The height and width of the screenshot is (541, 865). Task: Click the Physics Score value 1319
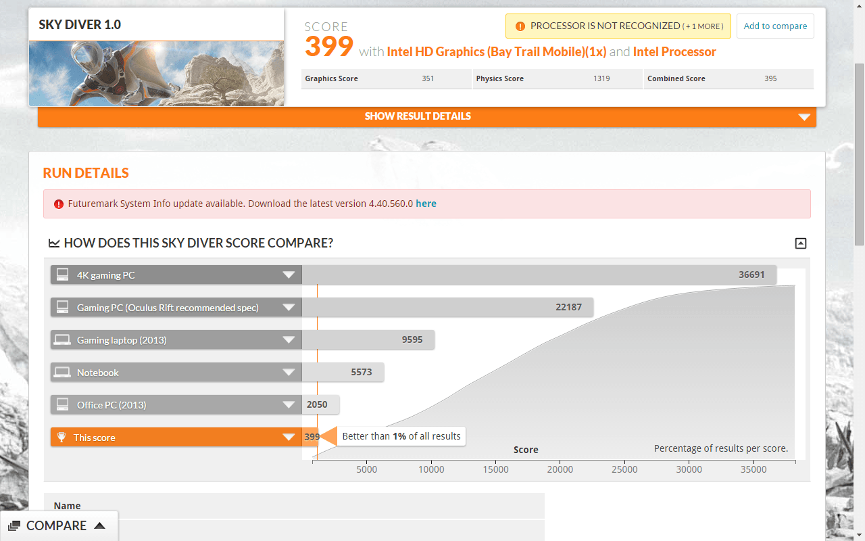point(601,79)
